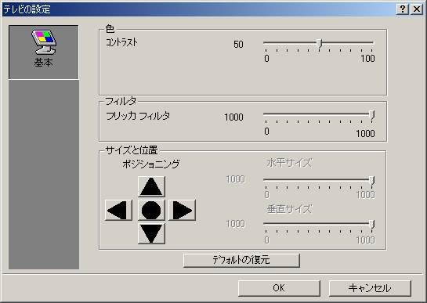
Task: Click the コントラスト slider thumb
Action: 320,44
